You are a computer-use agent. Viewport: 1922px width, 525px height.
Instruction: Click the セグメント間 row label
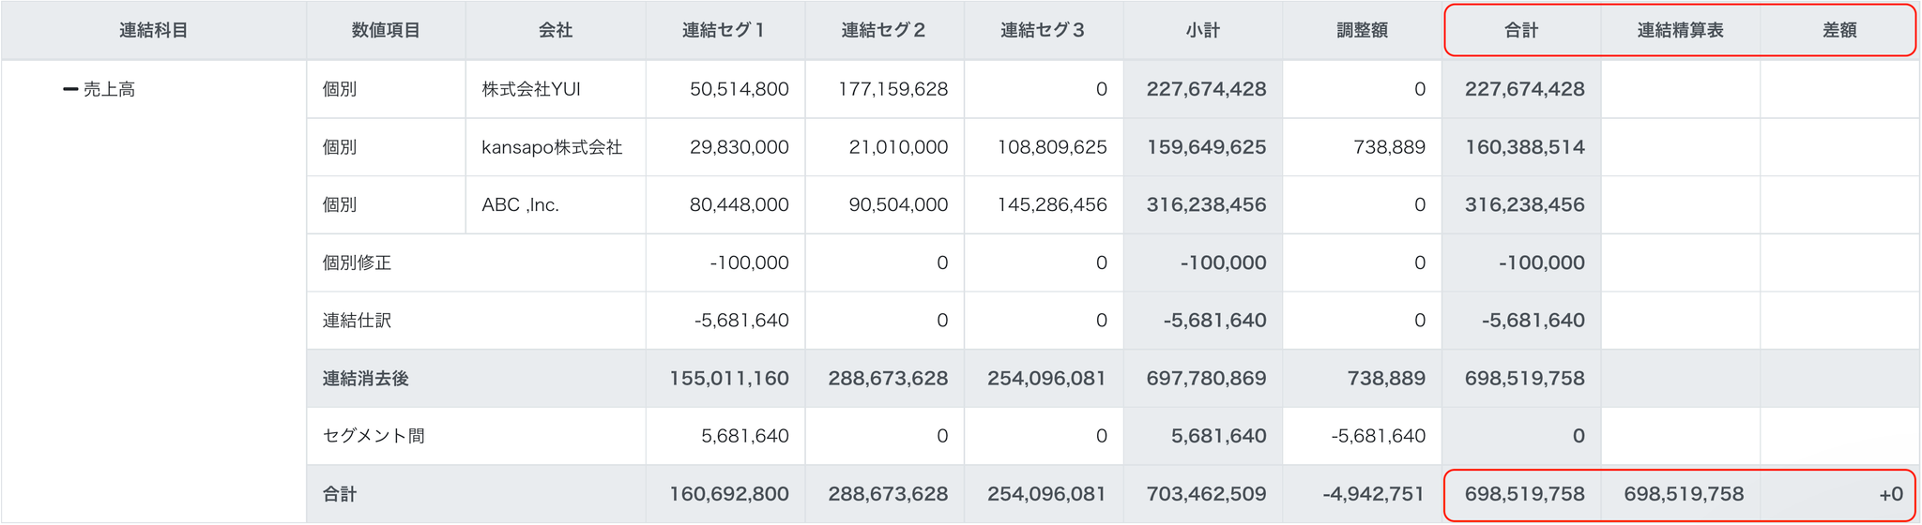point(374,436)
